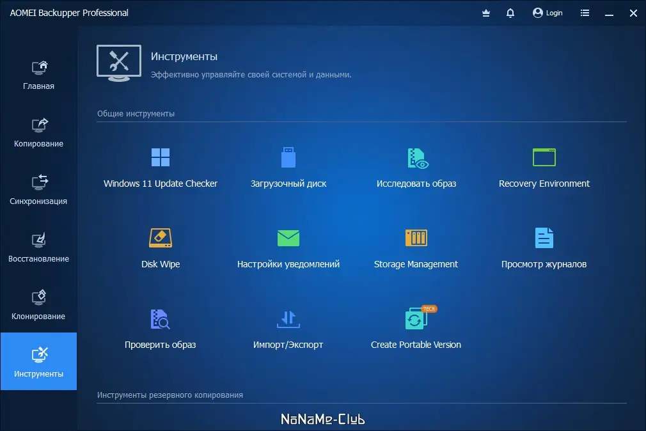Click the Общие инструменты section heading
This screenshot has height=431, width=646.
pos(136,113)
